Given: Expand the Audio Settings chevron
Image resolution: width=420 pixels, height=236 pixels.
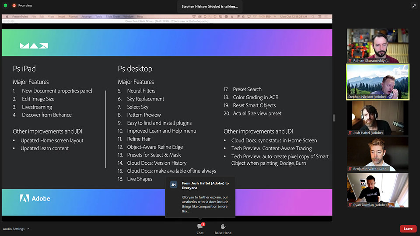Looking at the screenshot, I should click(28, 229).
